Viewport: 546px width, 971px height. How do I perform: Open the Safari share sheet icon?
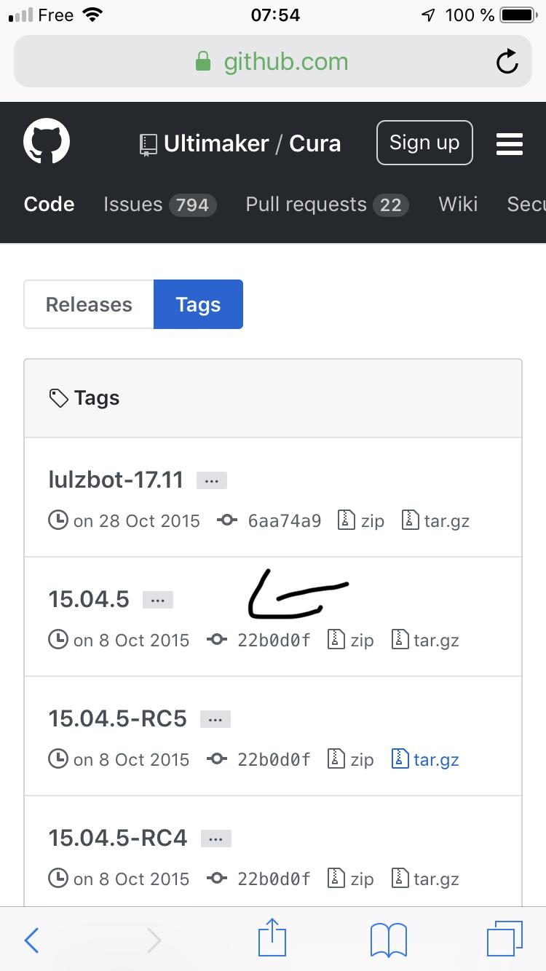272,939
